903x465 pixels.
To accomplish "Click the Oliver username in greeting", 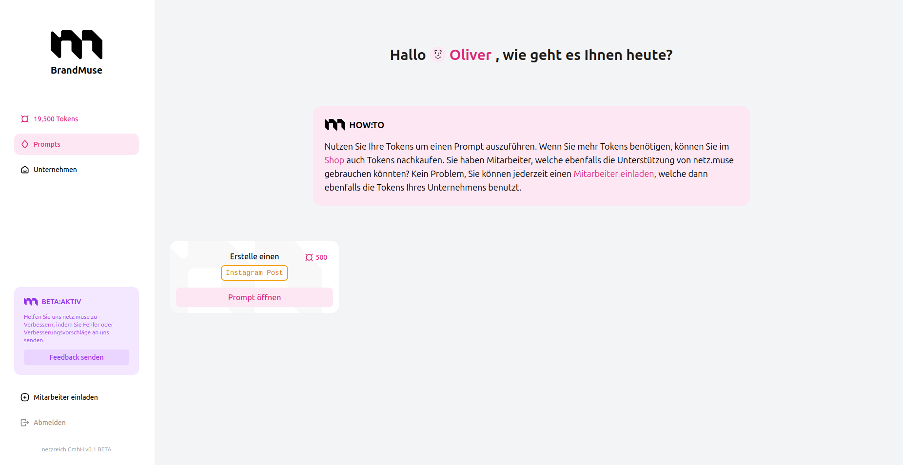I will 470,55.
